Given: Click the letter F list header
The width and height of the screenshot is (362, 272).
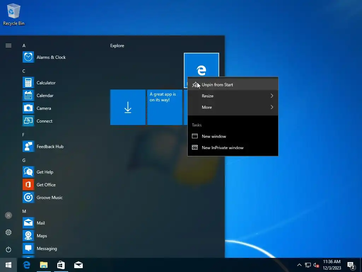Looking at the screenshot, I should click(x=23, y=135).
